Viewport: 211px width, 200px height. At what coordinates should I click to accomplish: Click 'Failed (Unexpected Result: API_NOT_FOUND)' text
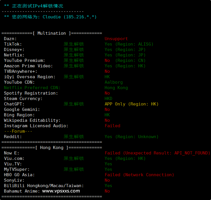(157, 153)
